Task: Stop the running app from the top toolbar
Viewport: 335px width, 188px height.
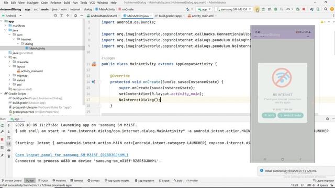Action: tap(304, 9)
